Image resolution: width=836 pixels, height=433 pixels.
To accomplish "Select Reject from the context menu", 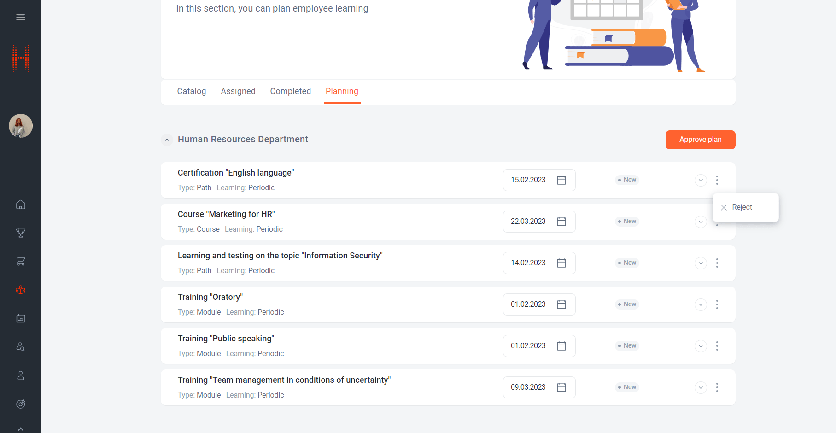I will (x=742, y=207).
